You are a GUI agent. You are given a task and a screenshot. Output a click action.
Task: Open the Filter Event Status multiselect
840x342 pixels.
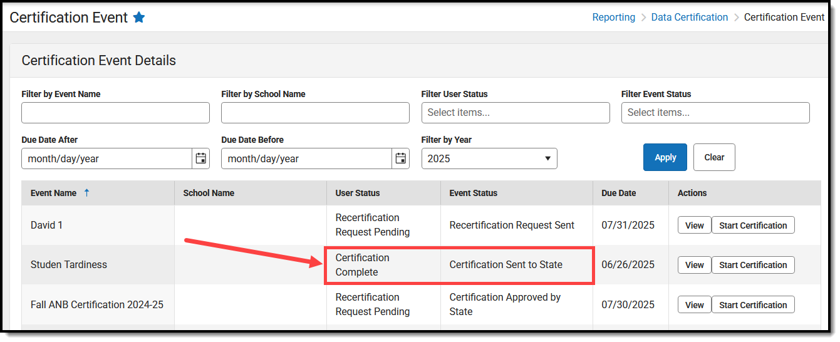pos(715,113)
